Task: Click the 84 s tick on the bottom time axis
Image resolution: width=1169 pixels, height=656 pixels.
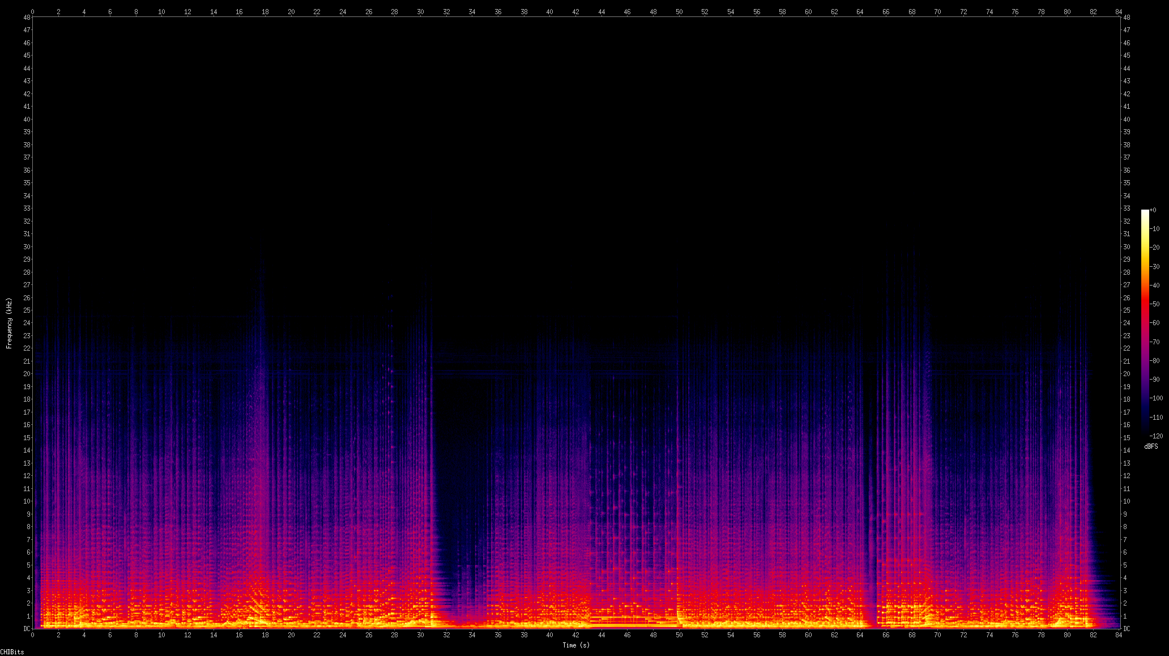Action: click(x=1119, y=635)
